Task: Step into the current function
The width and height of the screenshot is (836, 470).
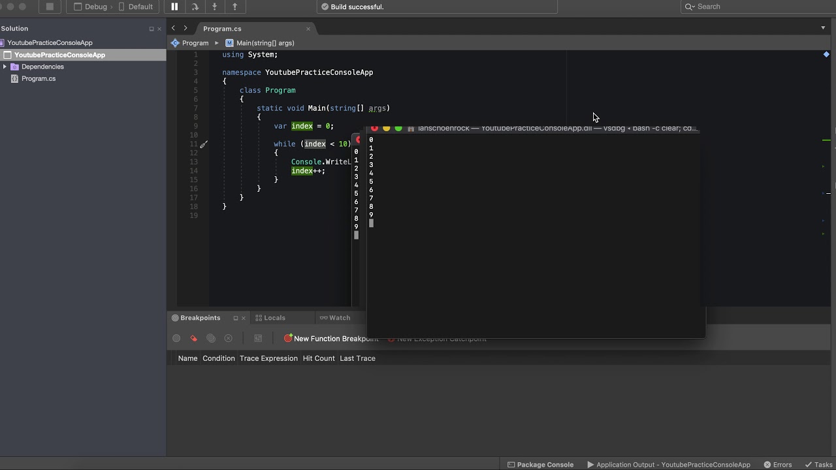Action: (x=215, y=7)
